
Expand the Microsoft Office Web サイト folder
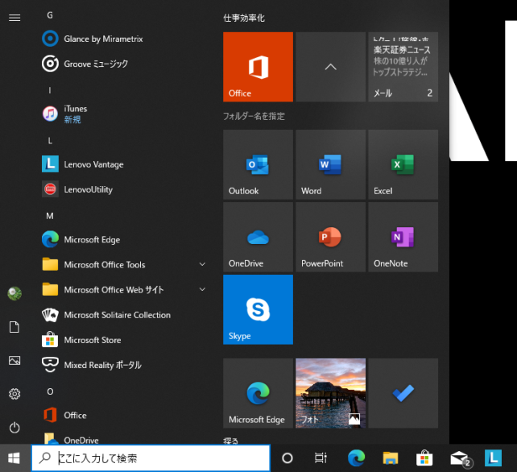(124, 290)
